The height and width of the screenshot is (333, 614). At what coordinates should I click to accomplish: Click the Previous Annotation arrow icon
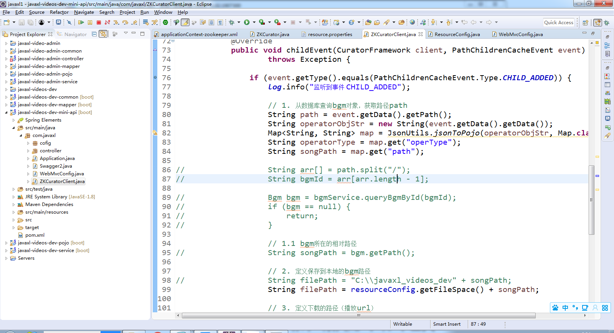449,22
